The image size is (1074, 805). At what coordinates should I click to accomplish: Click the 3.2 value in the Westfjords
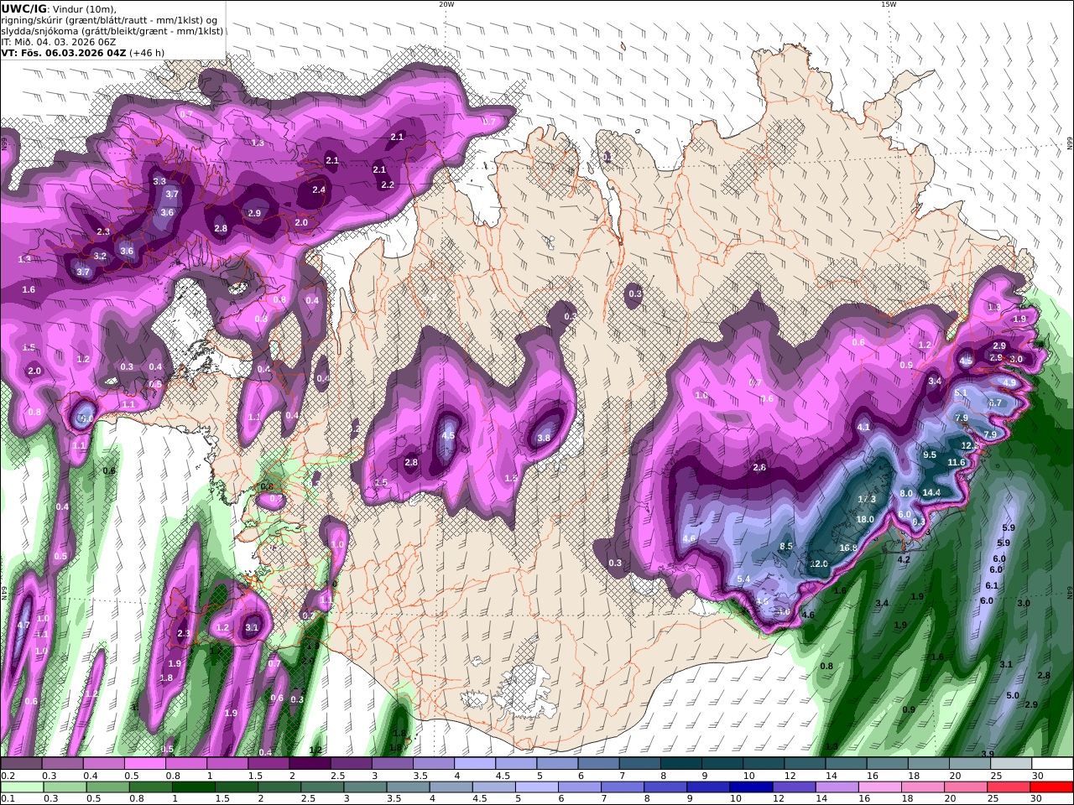[x=100, y=256]
